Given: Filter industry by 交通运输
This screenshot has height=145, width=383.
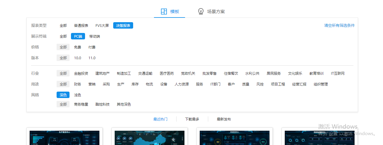Looking at the screenshot, I should click(x=145, y=73).
